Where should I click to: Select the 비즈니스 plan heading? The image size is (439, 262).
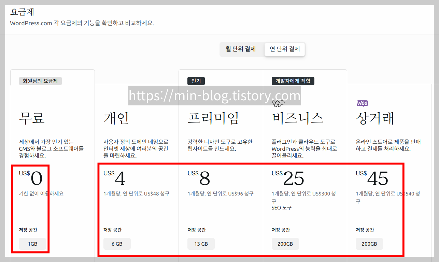point(297,118)
